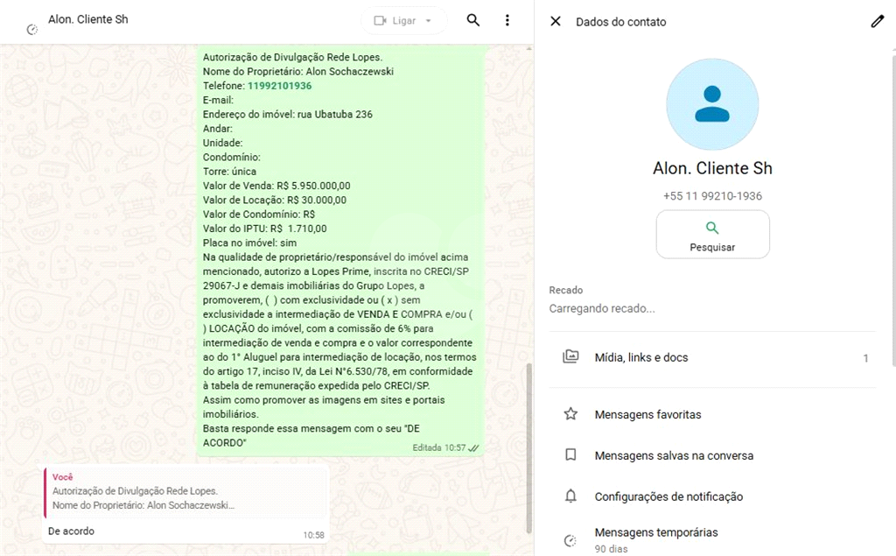Open Configurações de notificação
The image size is (896, 556).
coord(668,496)
